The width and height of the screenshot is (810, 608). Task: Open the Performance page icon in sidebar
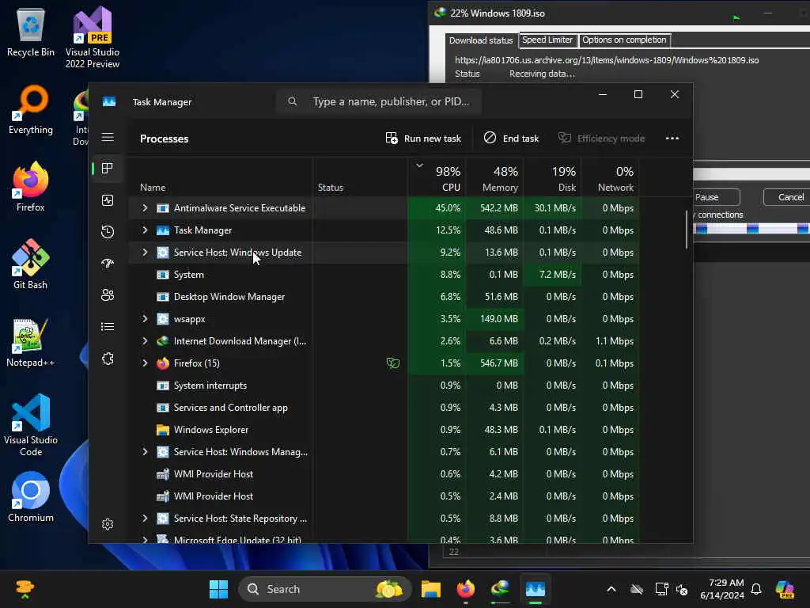(x=108, y=200)
